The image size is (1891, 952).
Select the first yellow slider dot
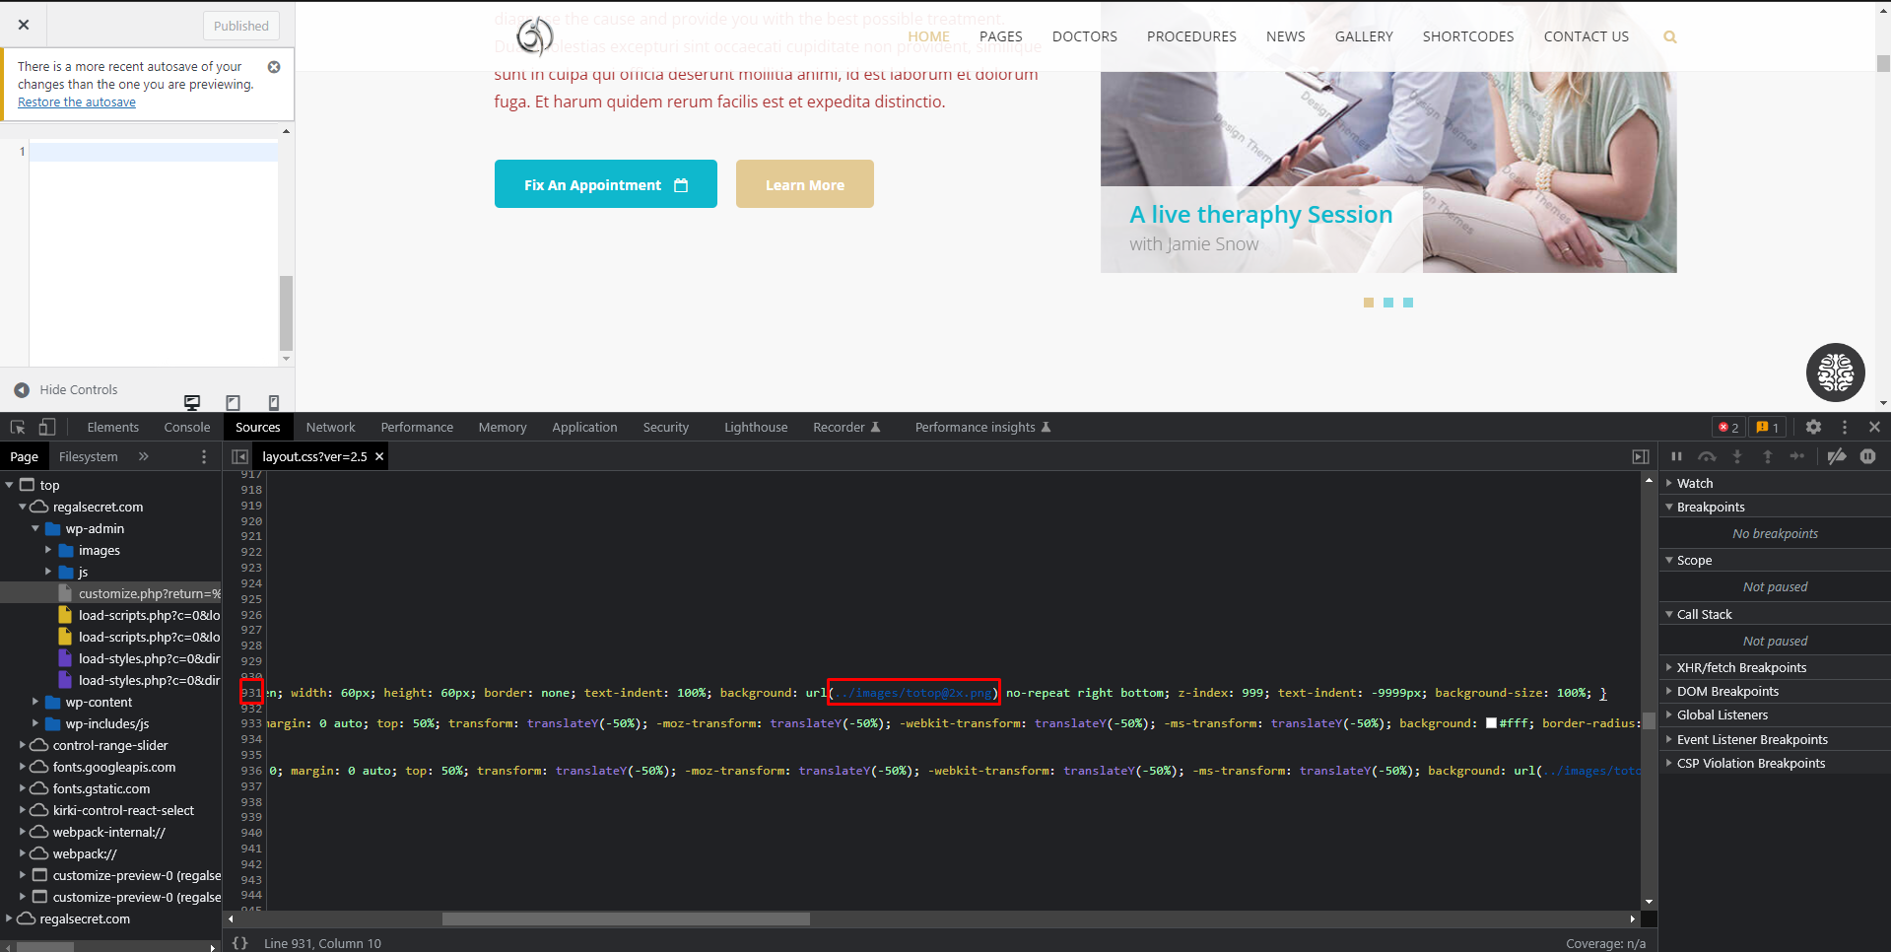[1369, 303]
